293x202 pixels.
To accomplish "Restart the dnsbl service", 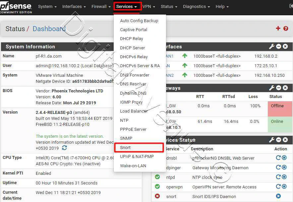I will 278,158.
